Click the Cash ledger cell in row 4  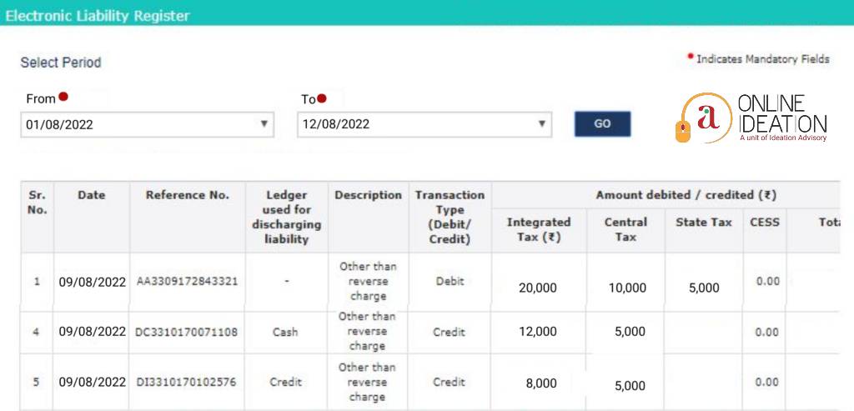point(285,333)
